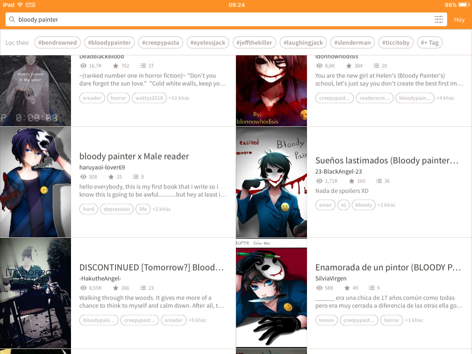This screenshot has width=472, height=354.
Task: Show '+1 khác' tags under 'Sueños lastimados'
Action: (387, 205)
